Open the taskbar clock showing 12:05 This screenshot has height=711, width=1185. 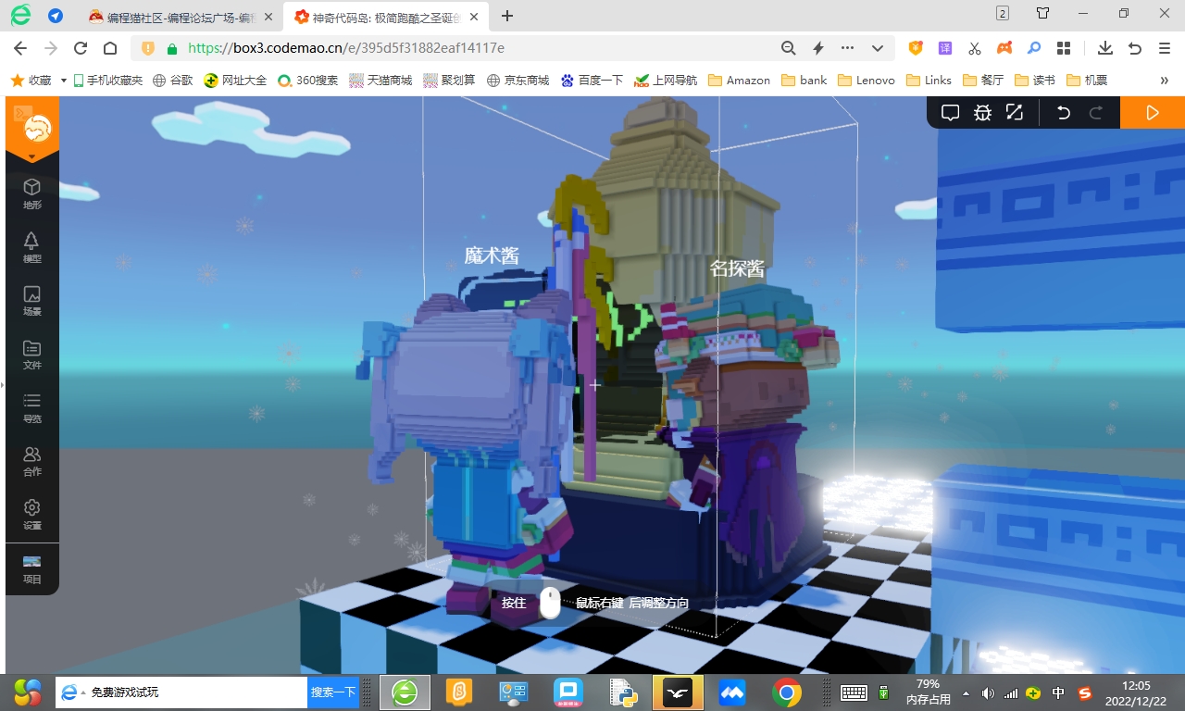[1135, 692]
